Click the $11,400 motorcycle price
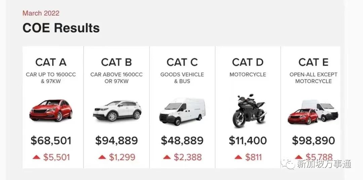Image resolution: width=363 pixels, height=180 pixels. point(248,140)
